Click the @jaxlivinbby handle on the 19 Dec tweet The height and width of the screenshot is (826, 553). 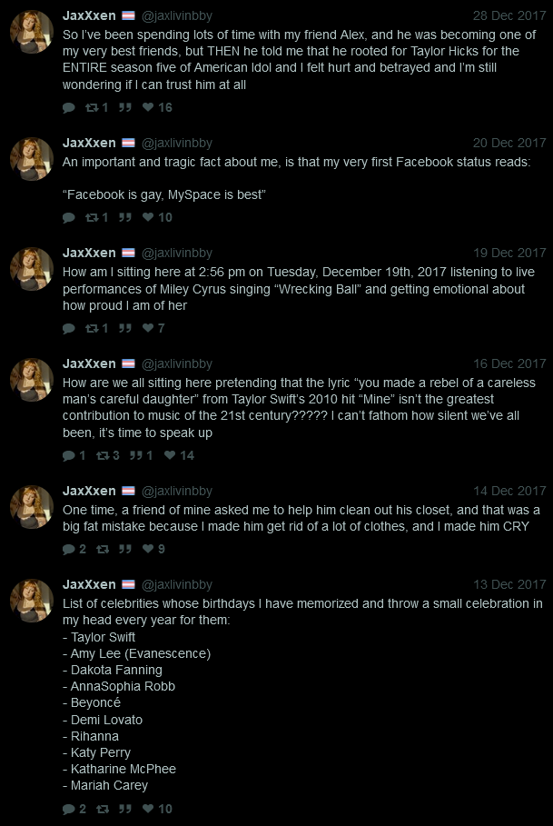(x=177, y=253)
